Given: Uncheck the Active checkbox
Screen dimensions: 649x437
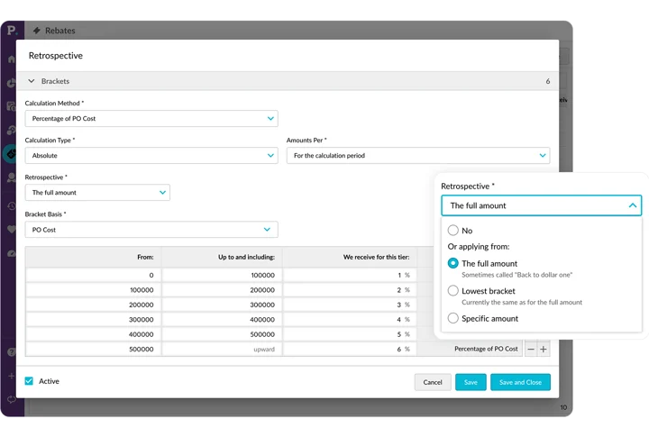Looking at the screenshot, I should [29, 381].
